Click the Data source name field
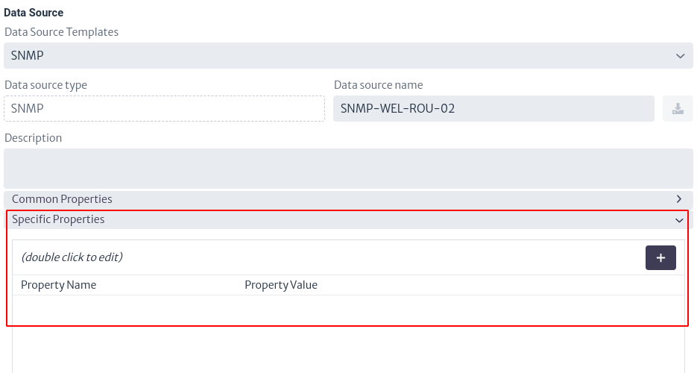This screenshot has height=373, width=700. (x=494, y=109)
